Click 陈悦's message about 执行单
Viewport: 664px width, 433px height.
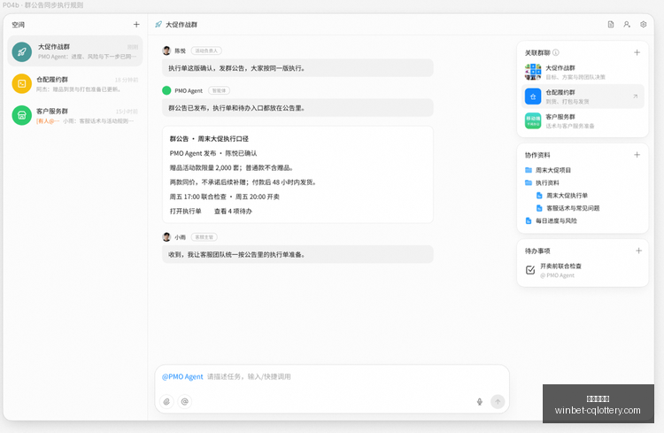point(297,68)
